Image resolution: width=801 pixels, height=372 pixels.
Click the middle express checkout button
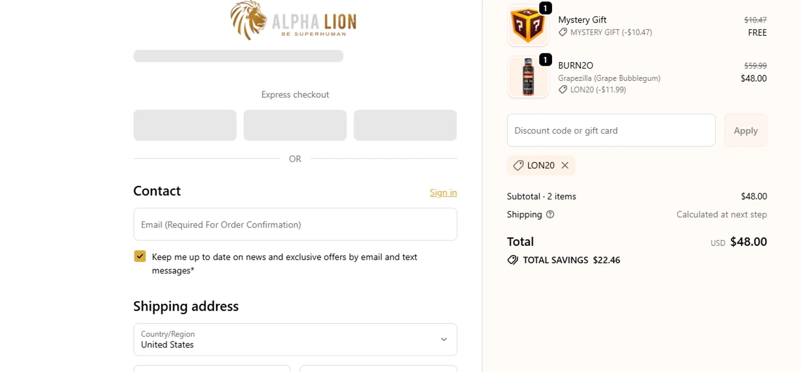(295, 125)
